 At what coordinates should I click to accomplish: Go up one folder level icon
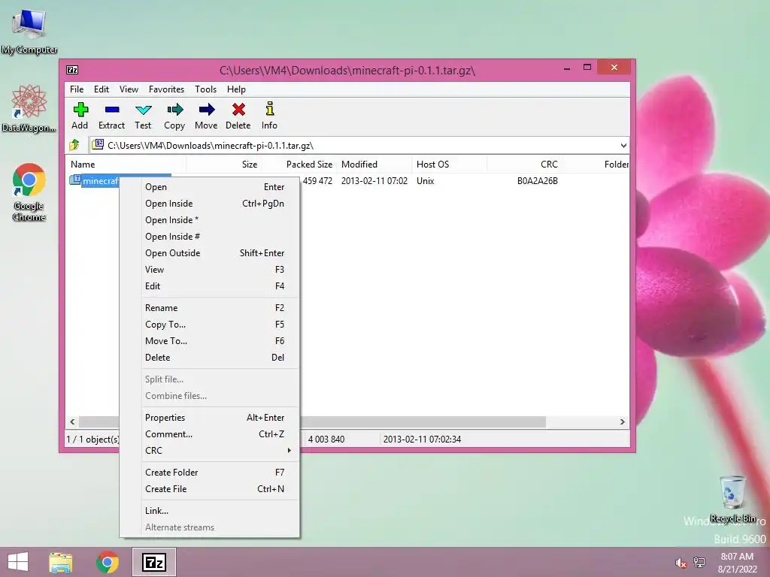point(74,145)
